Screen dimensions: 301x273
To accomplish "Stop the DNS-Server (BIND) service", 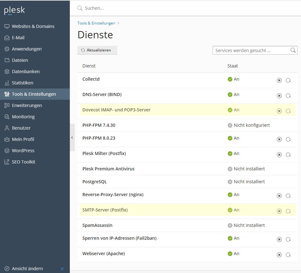I will 279,96.
